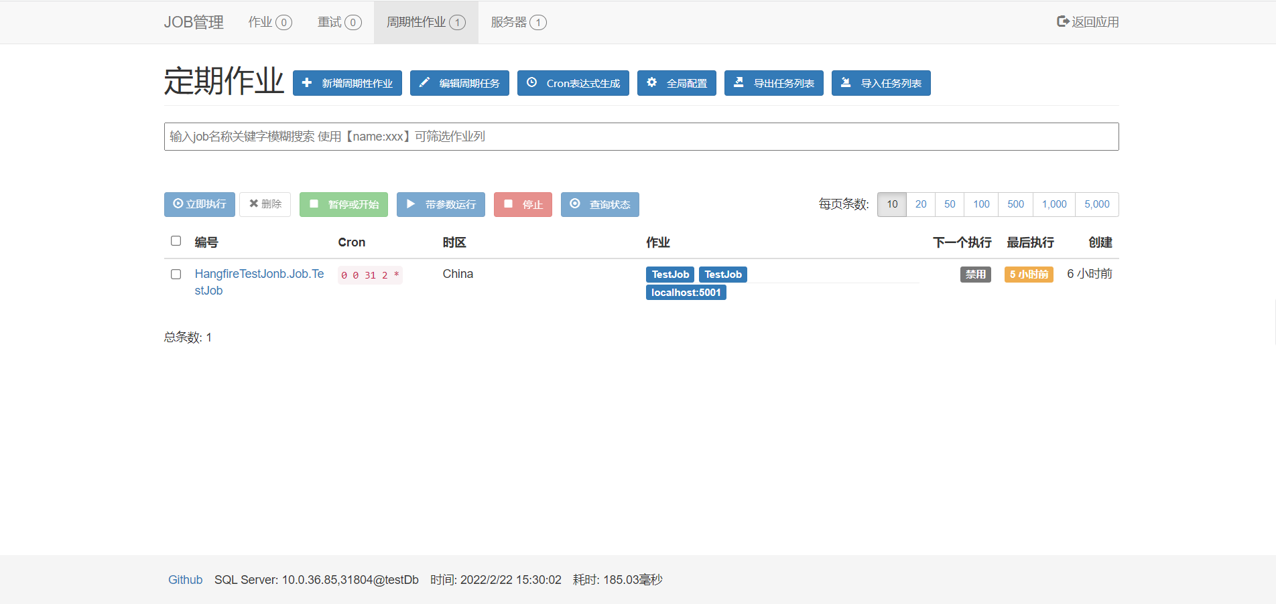Check the checkbox for HangfireTestJonb job row
This screenshot has height=604, width=1276.
176,274
